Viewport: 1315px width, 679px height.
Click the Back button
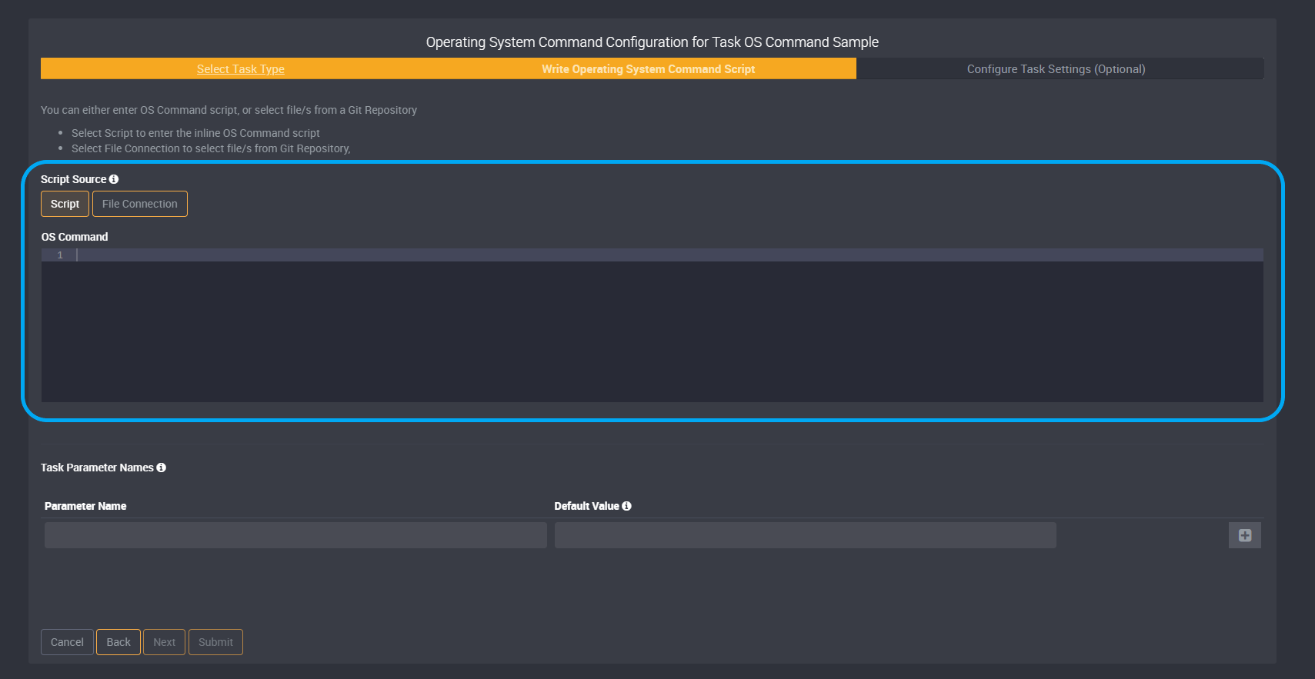[118, 642]
